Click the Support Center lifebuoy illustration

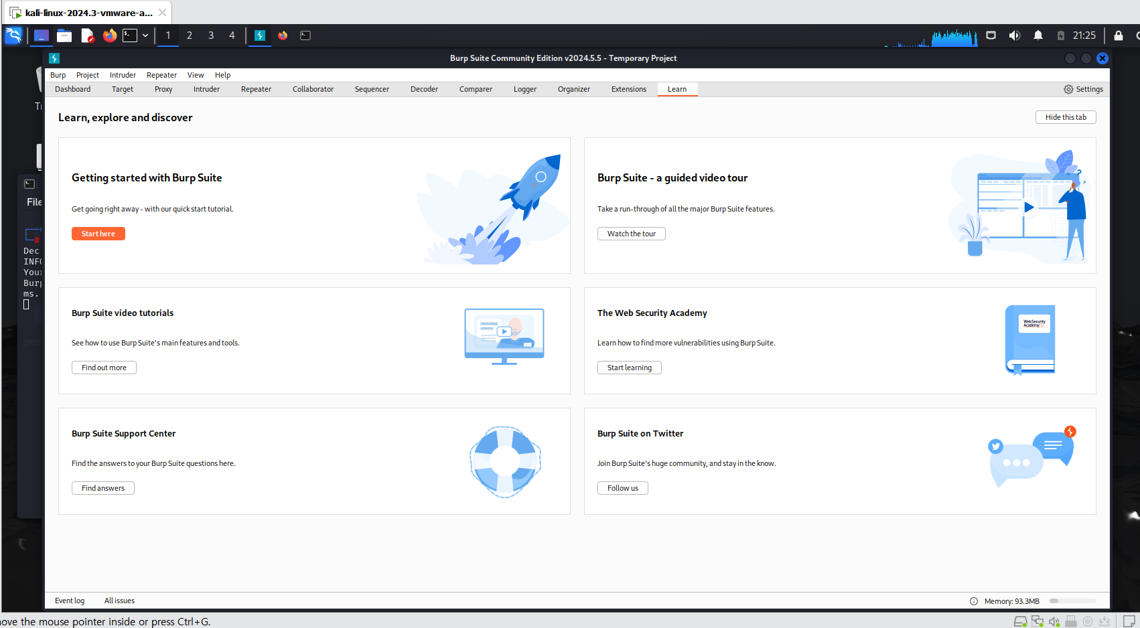pos(505,461)
